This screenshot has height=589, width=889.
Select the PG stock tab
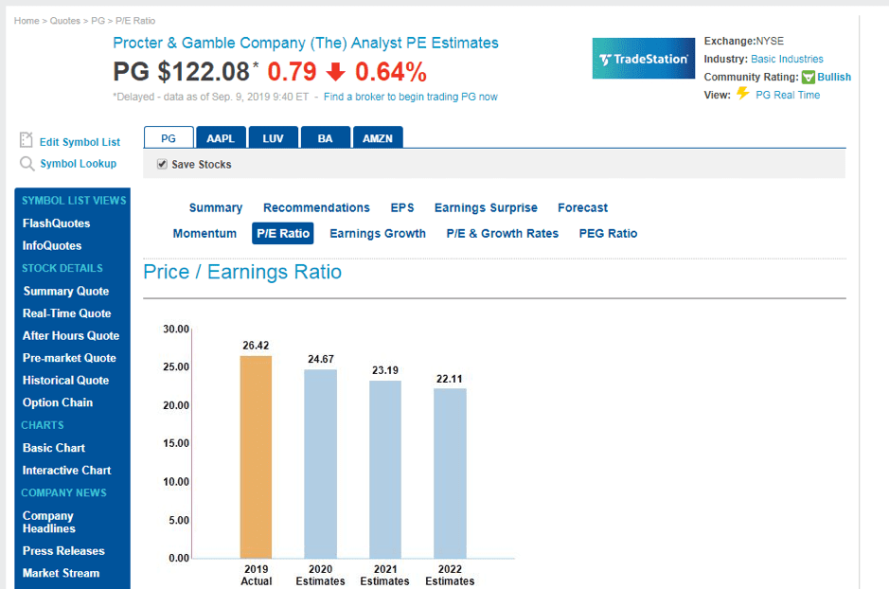[169, 137]
